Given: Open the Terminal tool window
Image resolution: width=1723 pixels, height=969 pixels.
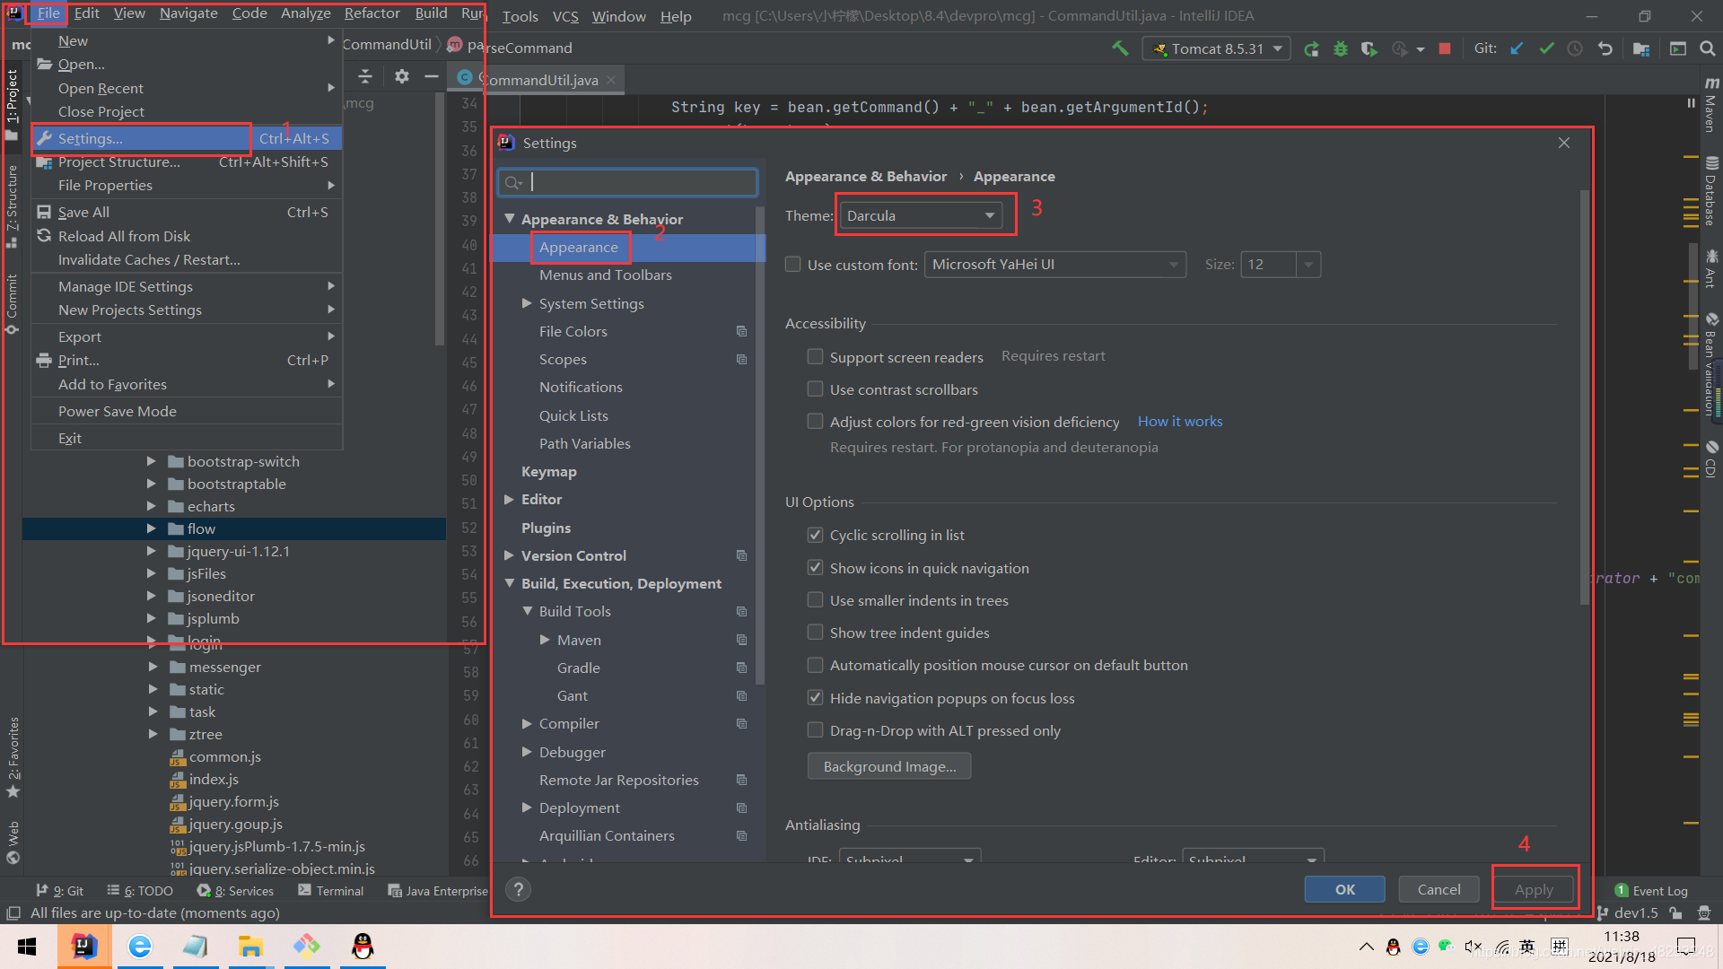Looking at the screenshot, I should coord(330,891).
